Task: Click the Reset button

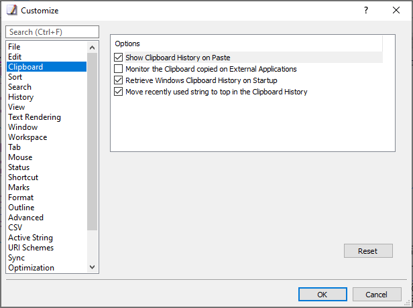Action: (x=368, y=251)
